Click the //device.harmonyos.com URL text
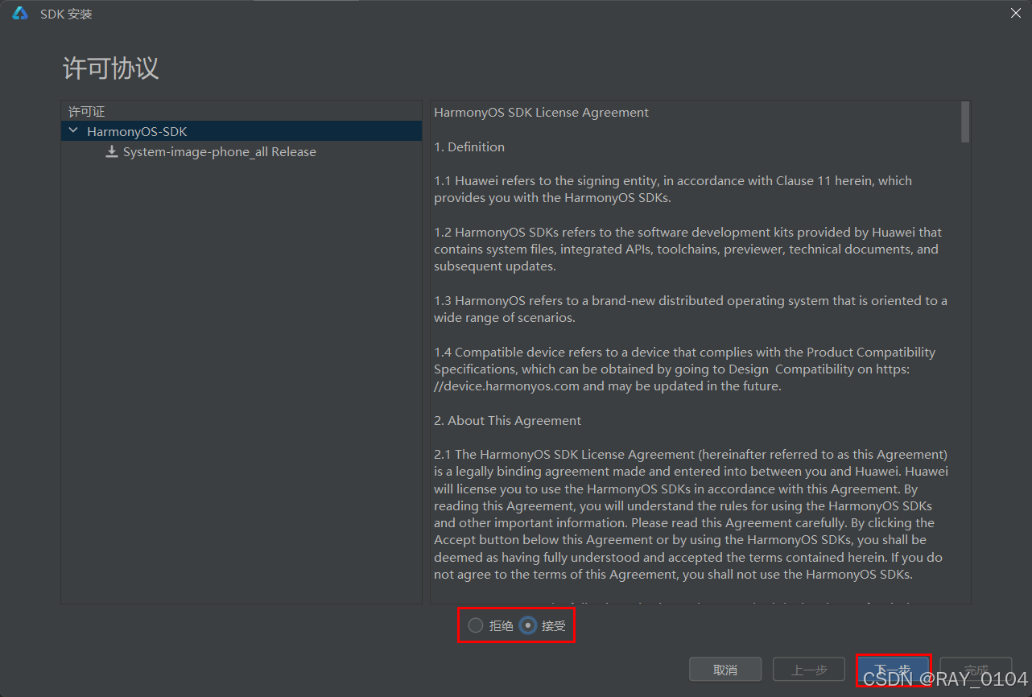The image size is (1032, 697). click(x=506, y=386)
